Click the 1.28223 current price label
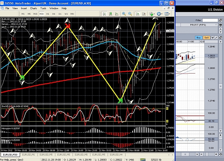The image size is (224, 161). tap(170, 31)
